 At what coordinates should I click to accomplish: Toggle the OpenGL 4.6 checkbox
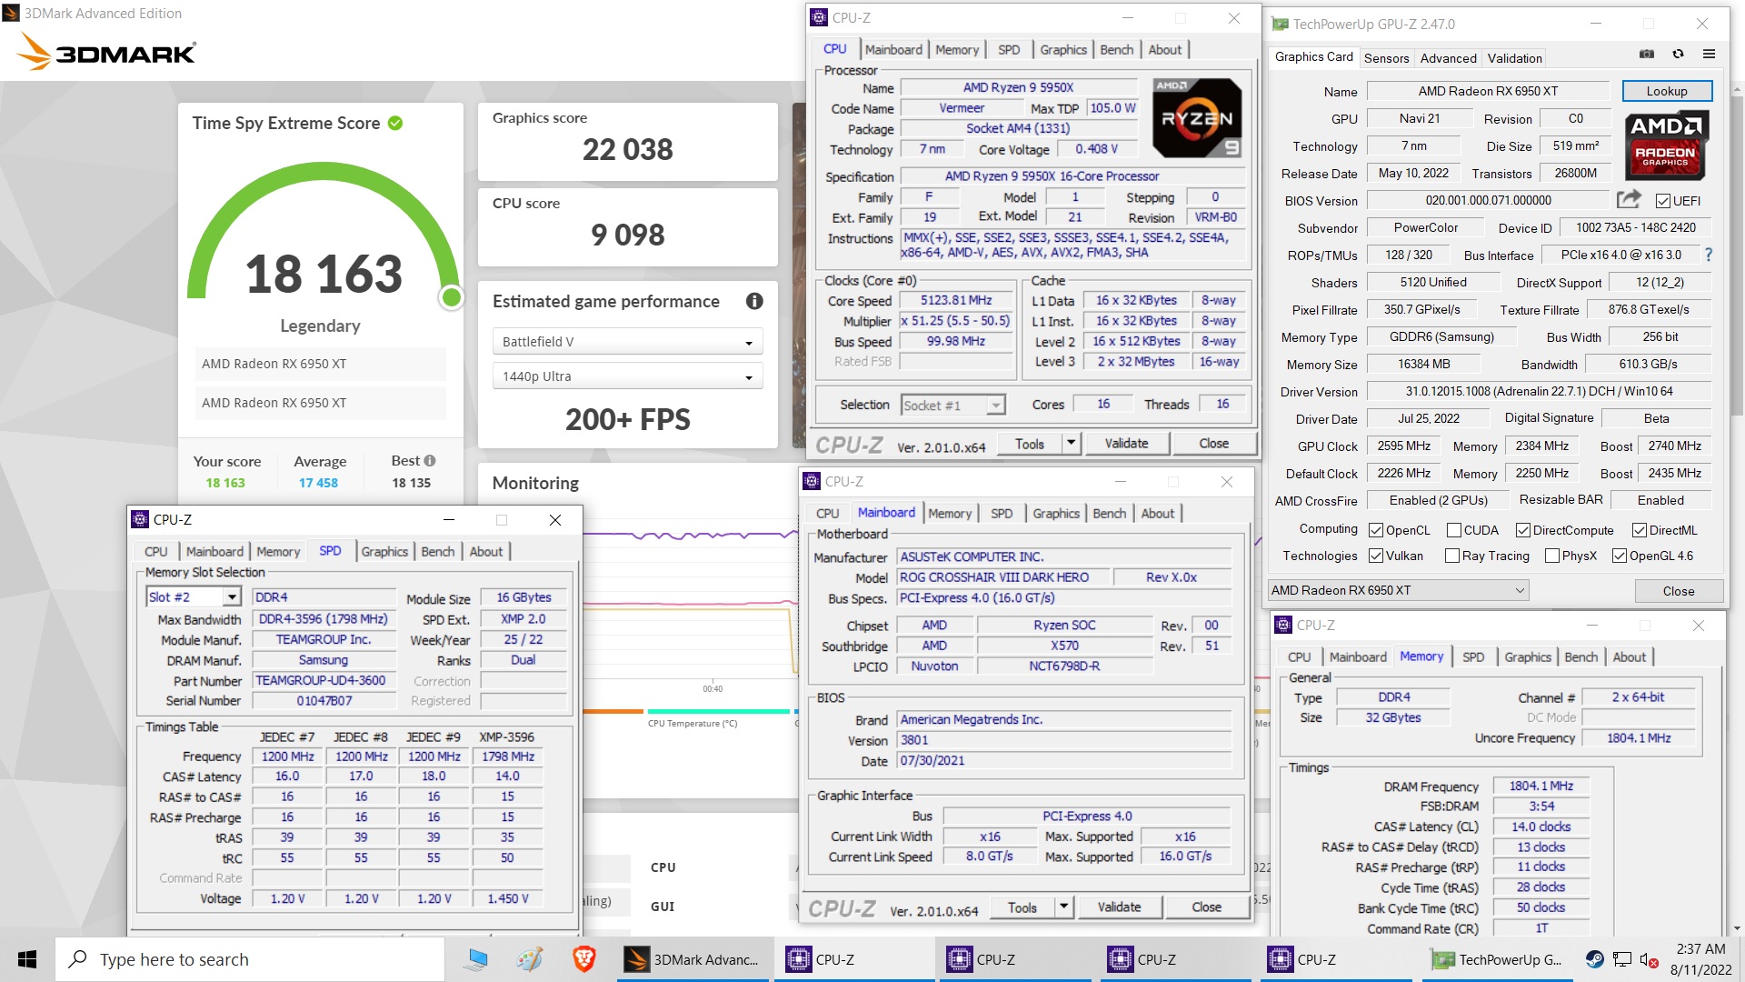[1620, 556]
